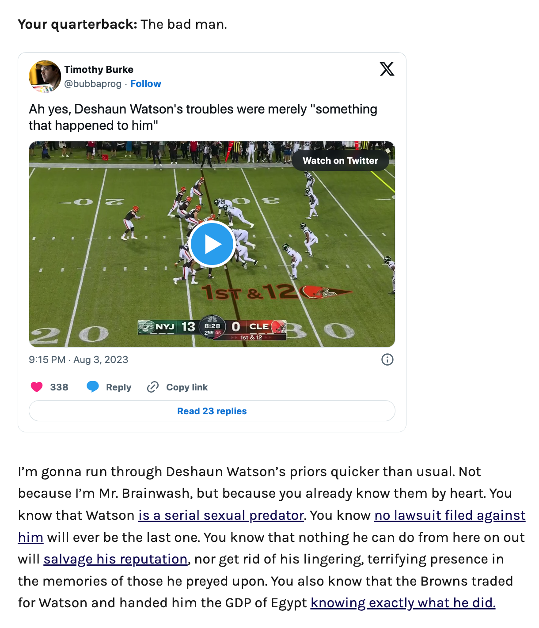Like the tweet with the heart icon
539x628 pixels.
click(x=37, y=387)
